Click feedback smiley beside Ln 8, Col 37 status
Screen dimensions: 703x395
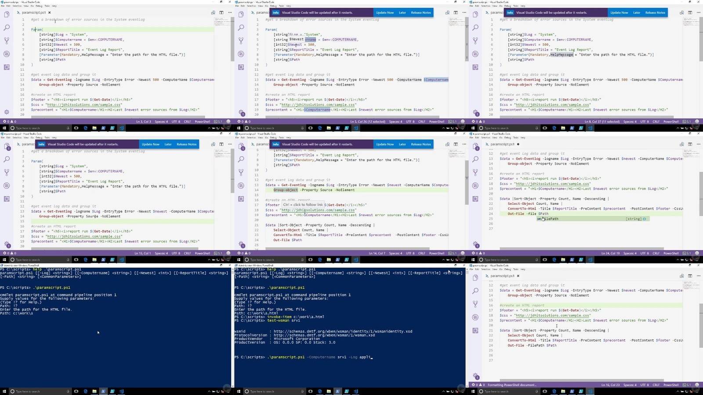coord(697,121)
